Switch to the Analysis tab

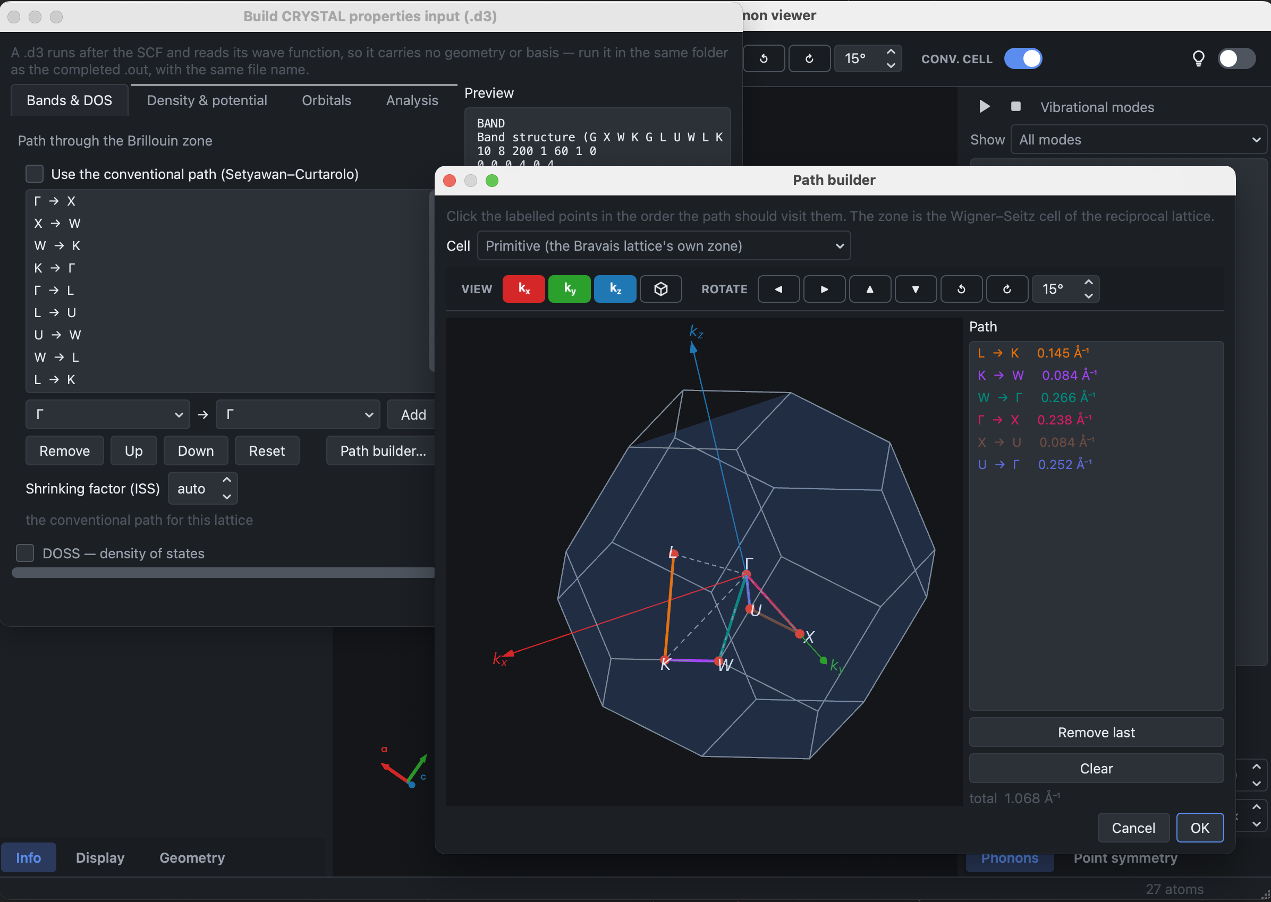pos(412,100)
